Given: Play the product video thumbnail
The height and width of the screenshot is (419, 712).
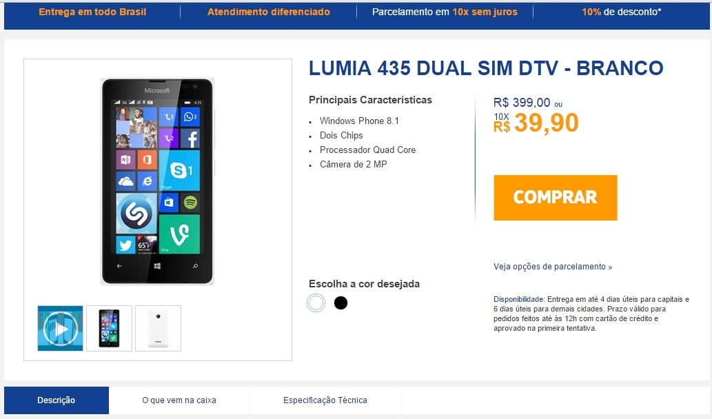Looking at the screenshot, I should click(61, 328).
